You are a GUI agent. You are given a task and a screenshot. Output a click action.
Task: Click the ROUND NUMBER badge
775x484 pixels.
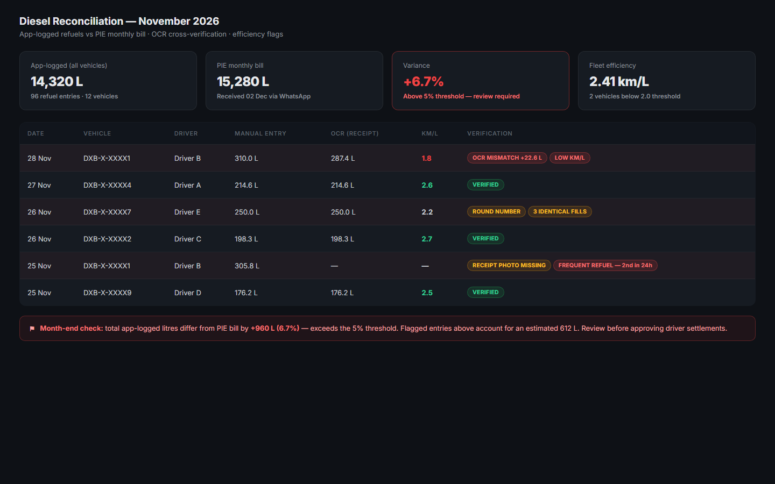click(x=496, y=211)
